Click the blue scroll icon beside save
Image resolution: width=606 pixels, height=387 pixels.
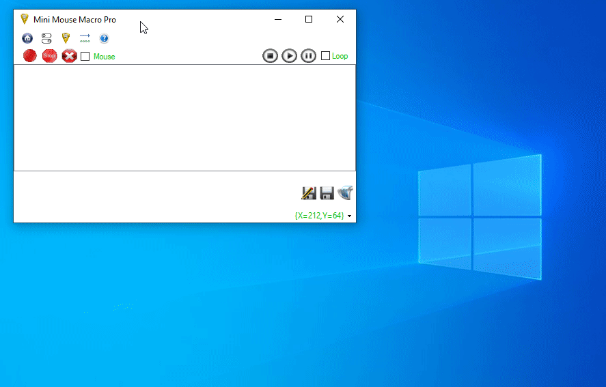345,193
